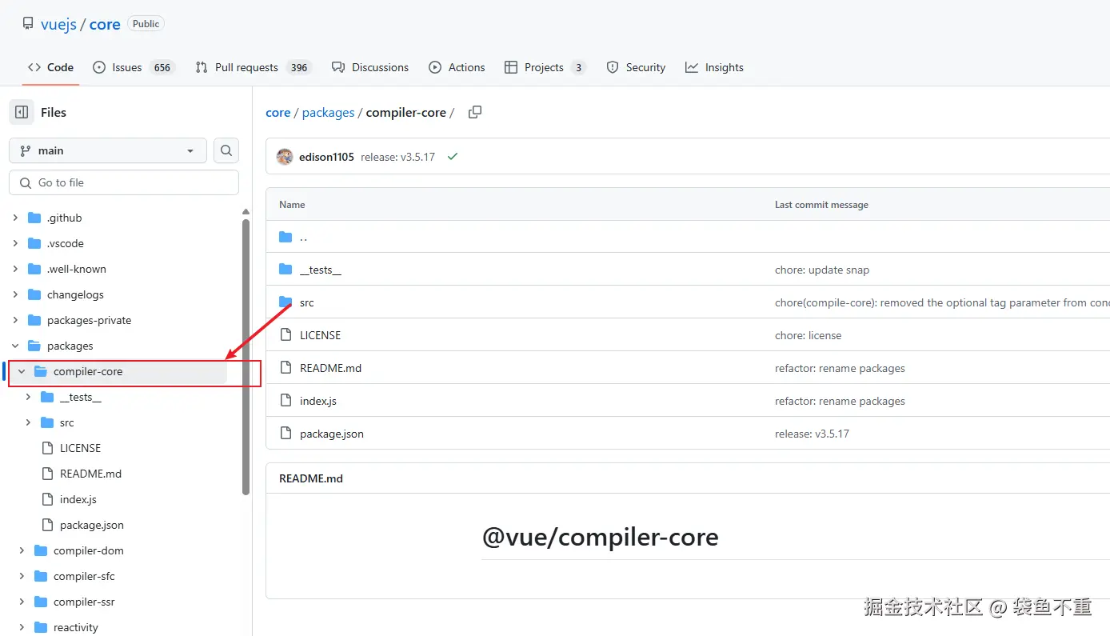1110x636 pixels.
Task: Click the LICENSE file icon in table
Action: tap(285, 334)
